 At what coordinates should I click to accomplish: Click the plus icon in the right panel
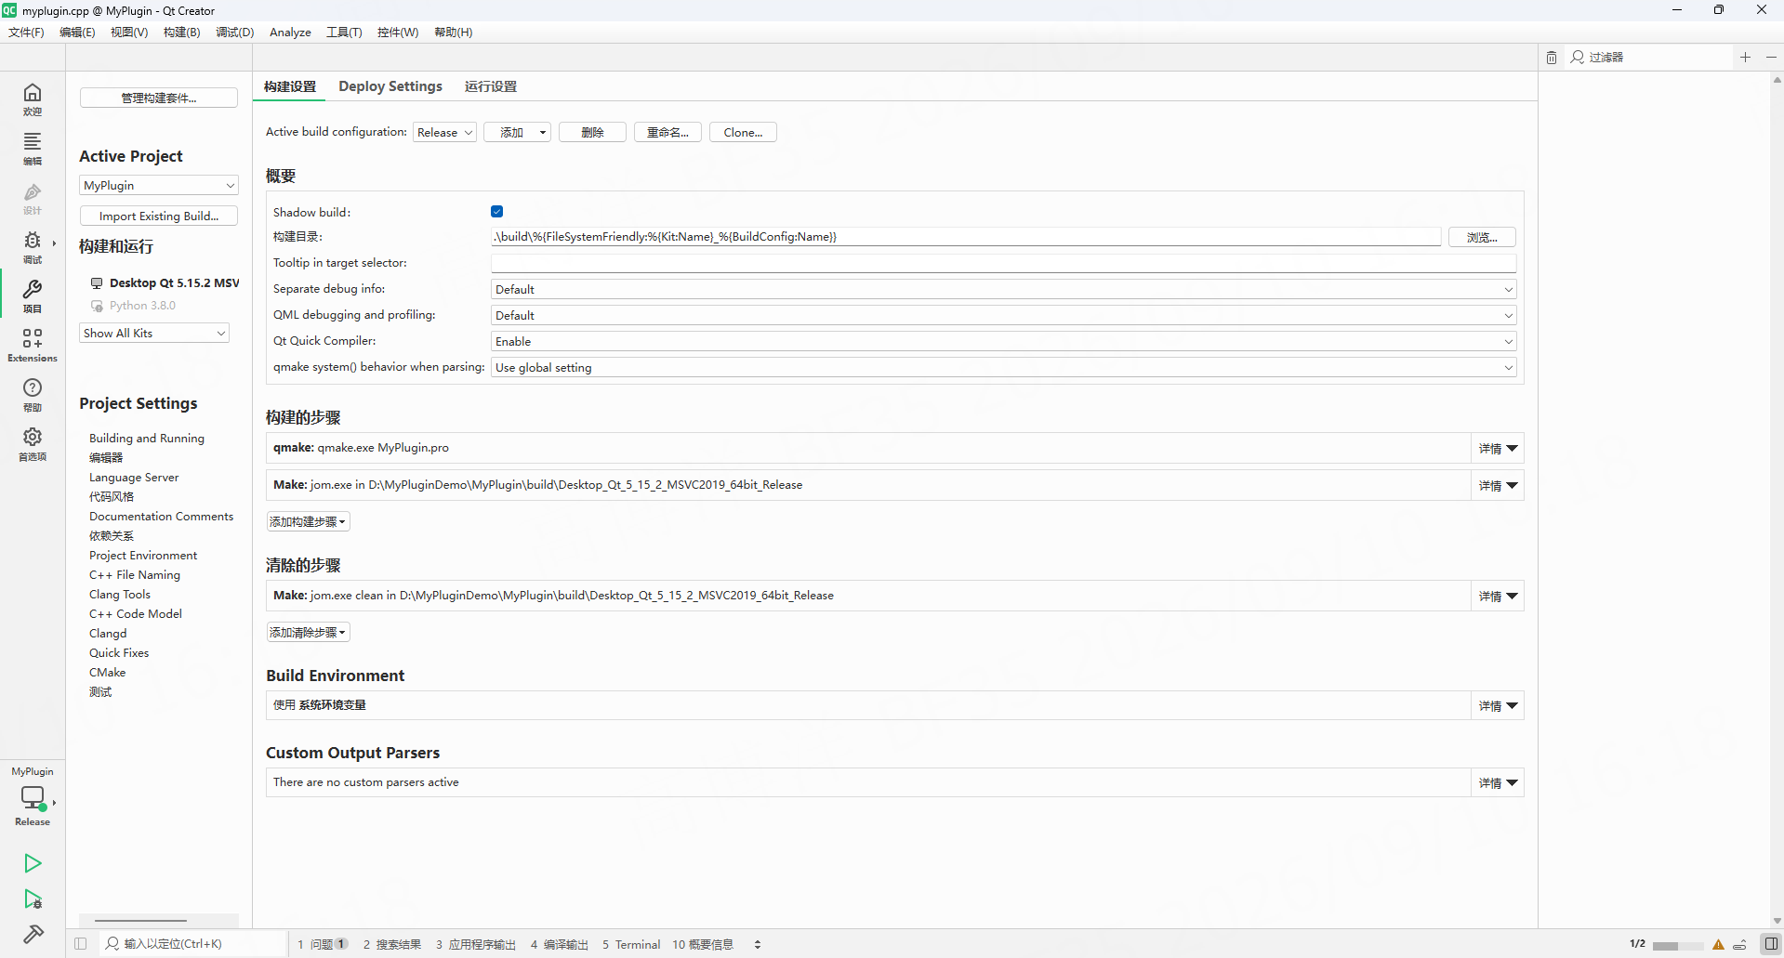tap(1745, 58)
